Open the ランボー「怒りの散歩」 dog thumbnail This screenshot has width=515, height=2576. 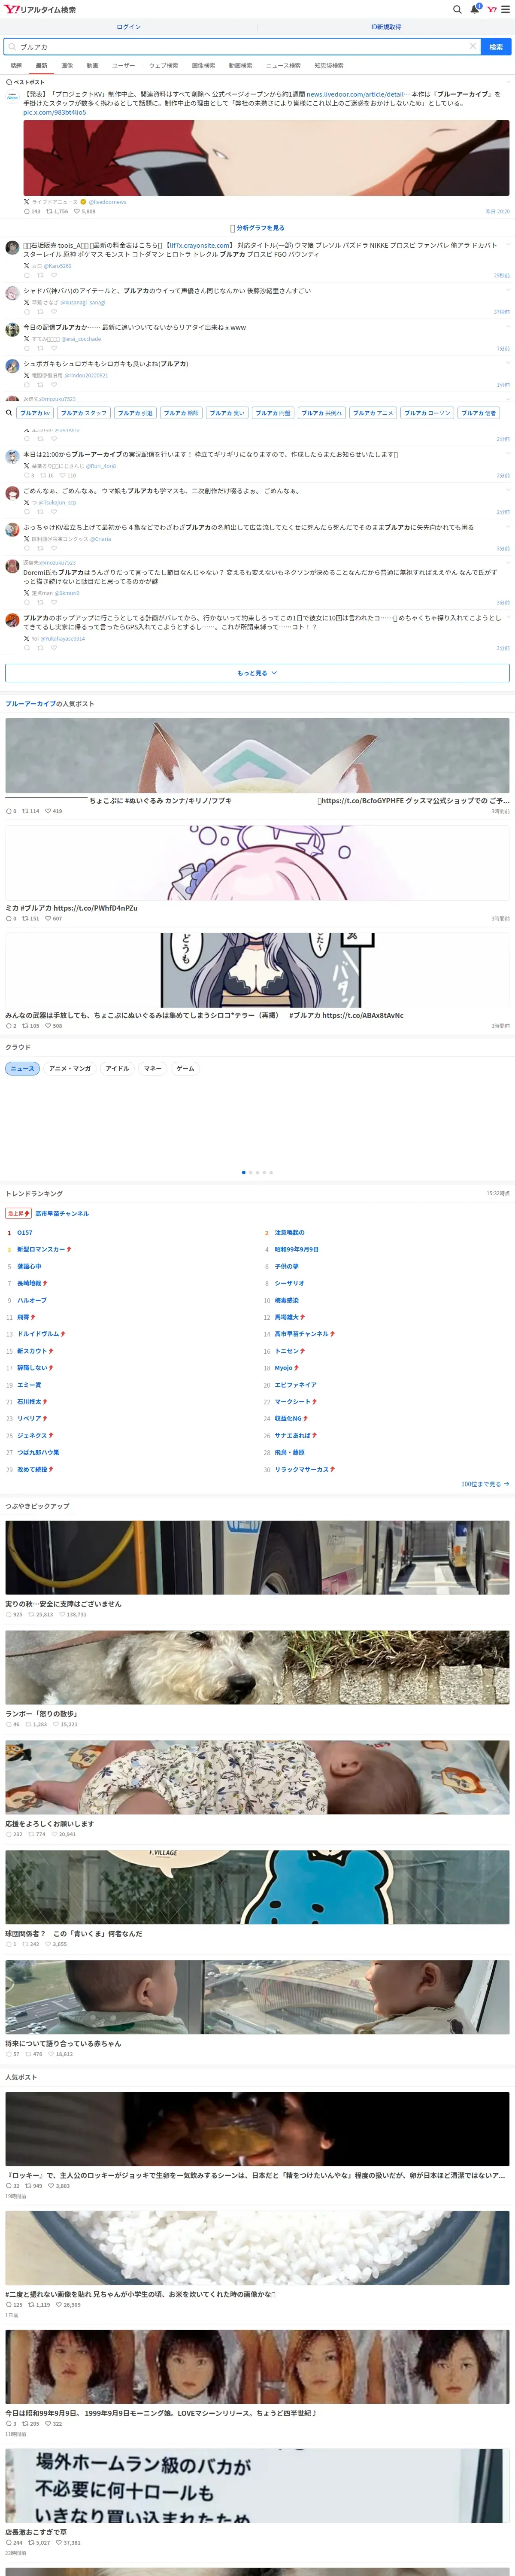[257, 1668]
